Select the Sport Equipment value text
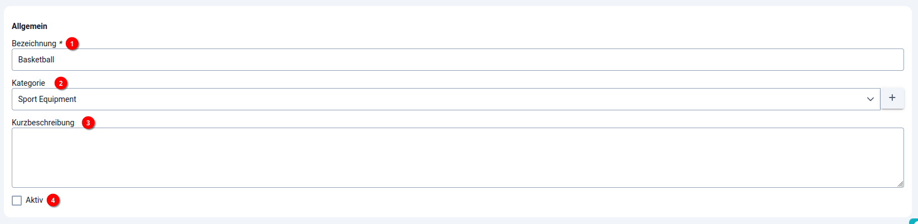 pos(47,99)
